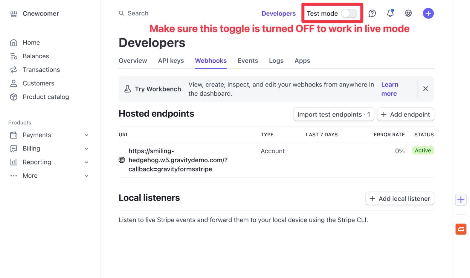The image size is (470, 278).
Task: Open the Home page from sidebar
Action: 31,42
